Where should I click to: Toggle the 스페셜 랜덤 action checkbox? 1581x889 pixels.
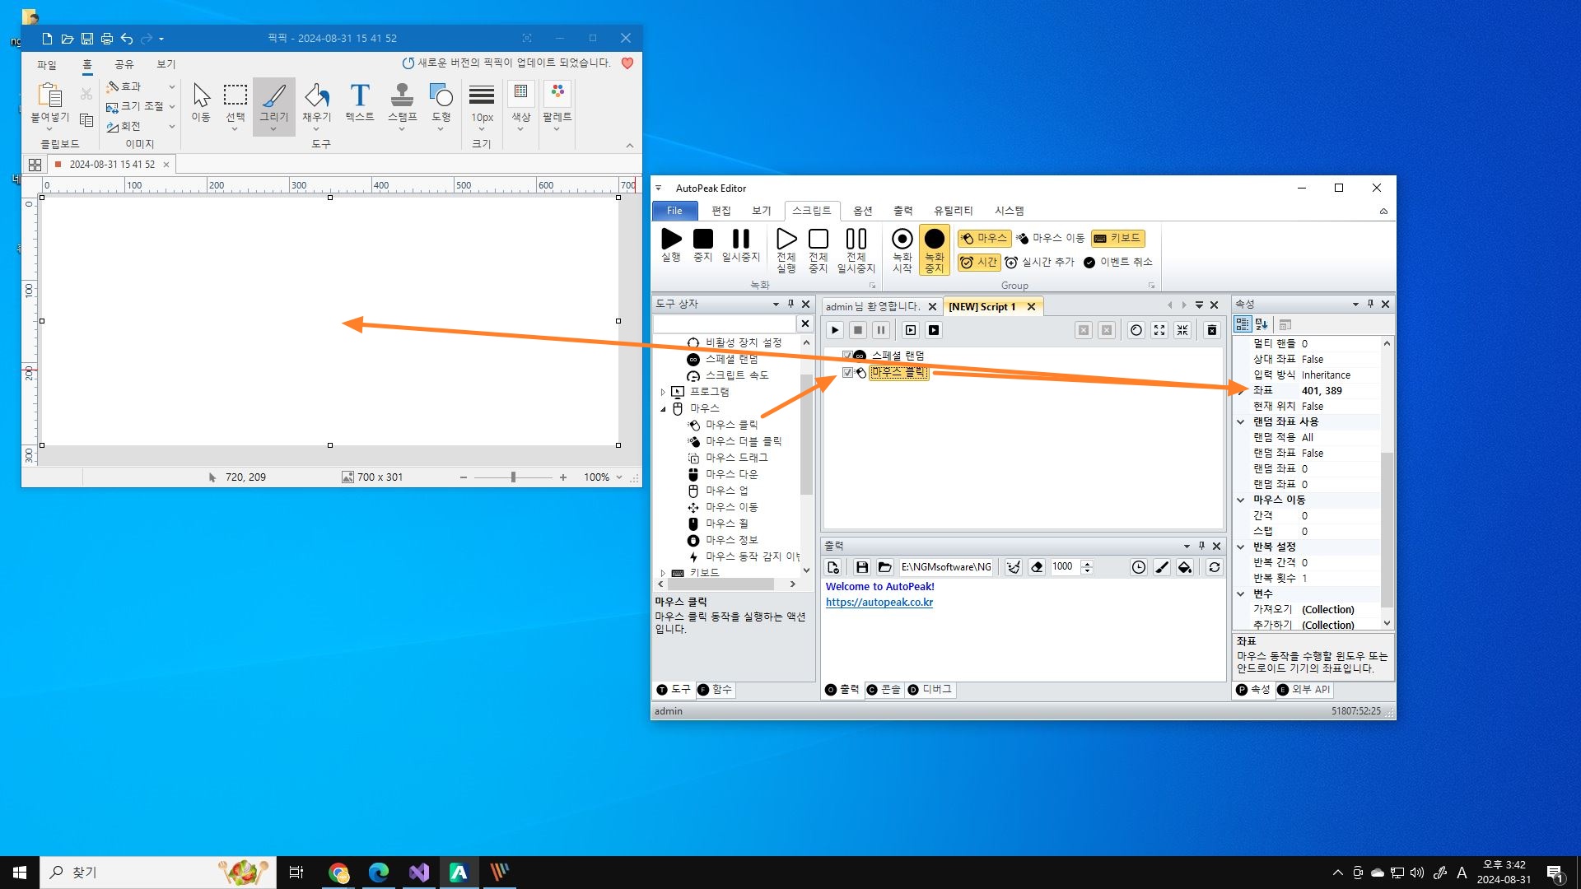tap(847, 356)
